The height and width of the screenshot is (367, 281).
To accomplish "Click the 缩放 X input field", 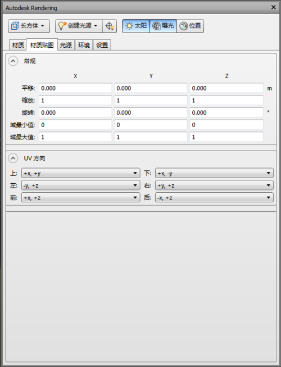I will tap(75, 101).
